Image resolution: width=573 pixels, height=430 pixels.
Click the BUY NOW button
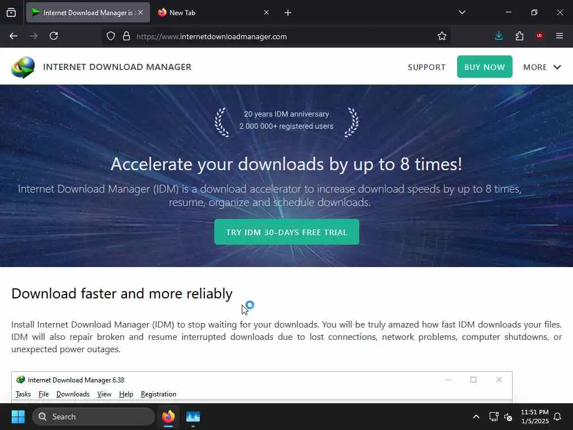[485, 67]
